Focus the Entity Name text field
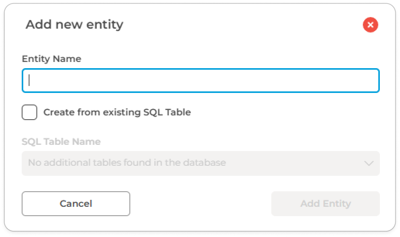Screen dimensions: 400x237 pos(200,81)
